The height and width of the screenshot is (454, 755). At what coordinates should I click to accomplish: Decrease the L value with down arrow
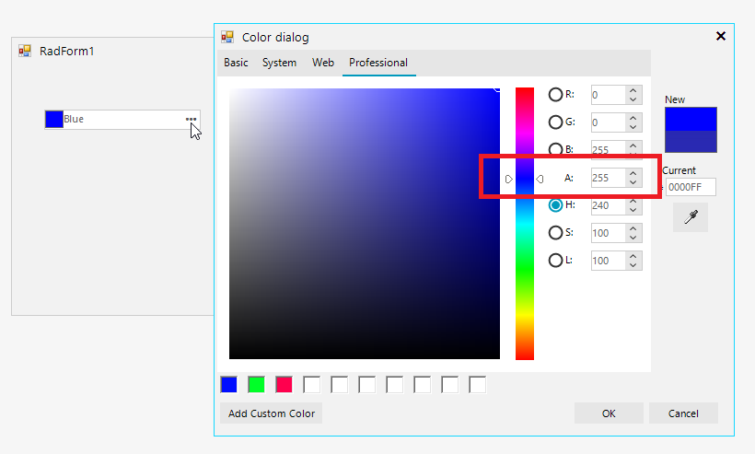click(x=633, y=265)
